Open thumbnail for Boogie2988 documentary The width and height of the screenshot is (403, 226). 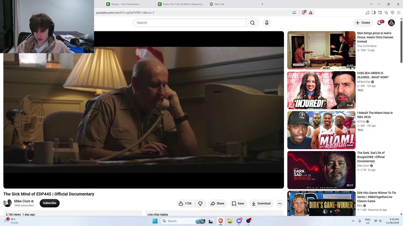pyautogui.click(x=321, y=170)
